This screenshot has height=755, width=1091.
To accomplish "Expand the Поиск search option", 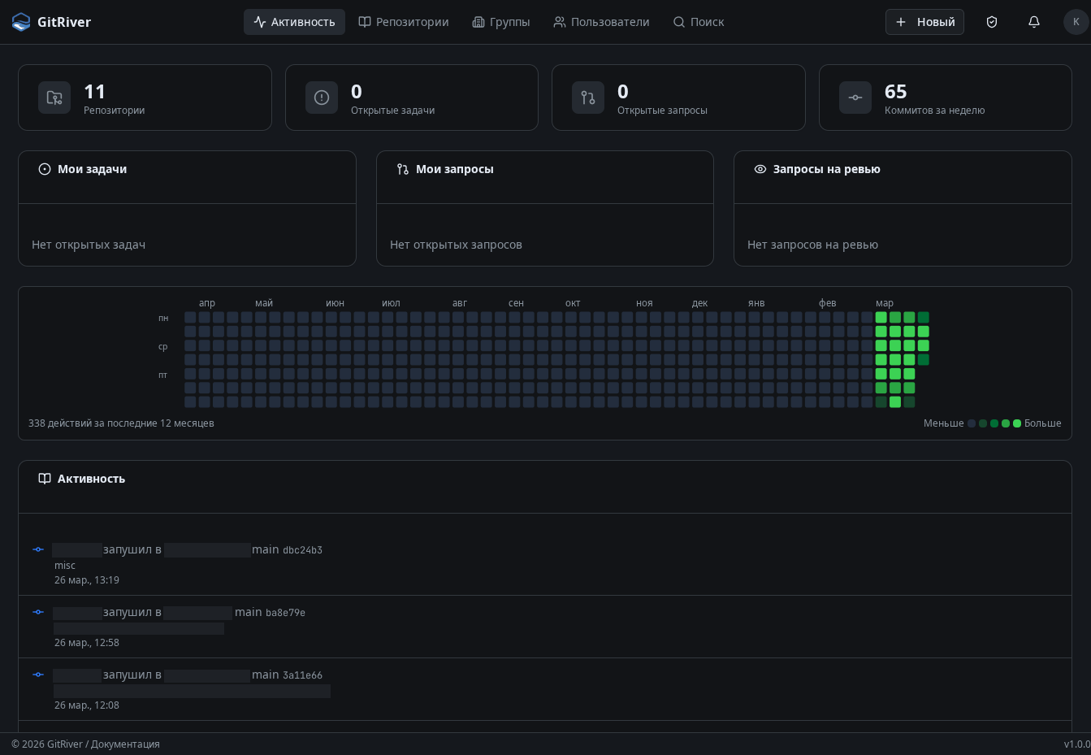I will coord(698,22).
